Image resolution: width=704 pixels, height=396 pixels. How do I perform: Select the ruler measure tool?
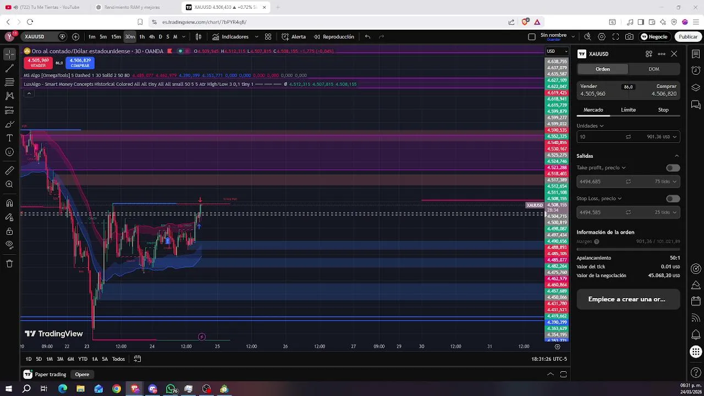(9, 170)
